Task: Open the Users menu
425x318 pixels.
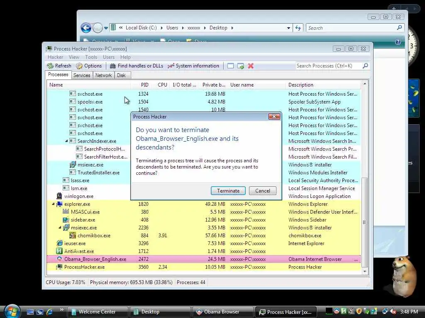Action: tap(109, 57)
